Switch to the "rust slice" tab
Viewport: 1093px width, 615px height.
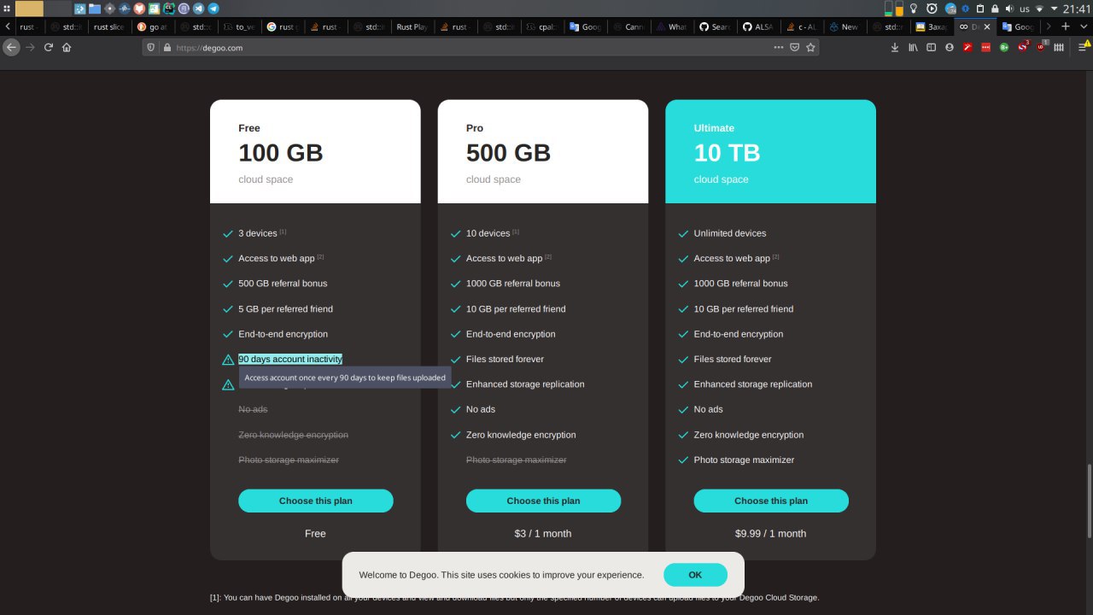109,26
